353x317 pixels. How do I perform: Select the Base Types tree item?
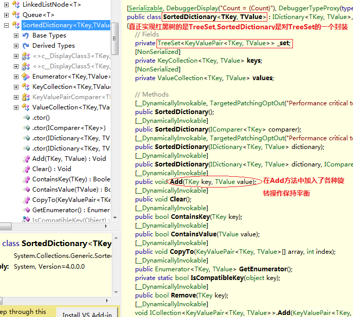49,35
